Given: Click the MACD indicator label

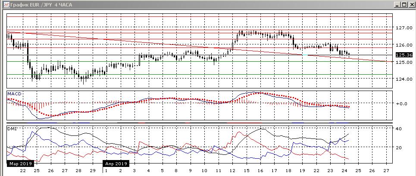Looking at the screenshot, I should coord(13,94).
